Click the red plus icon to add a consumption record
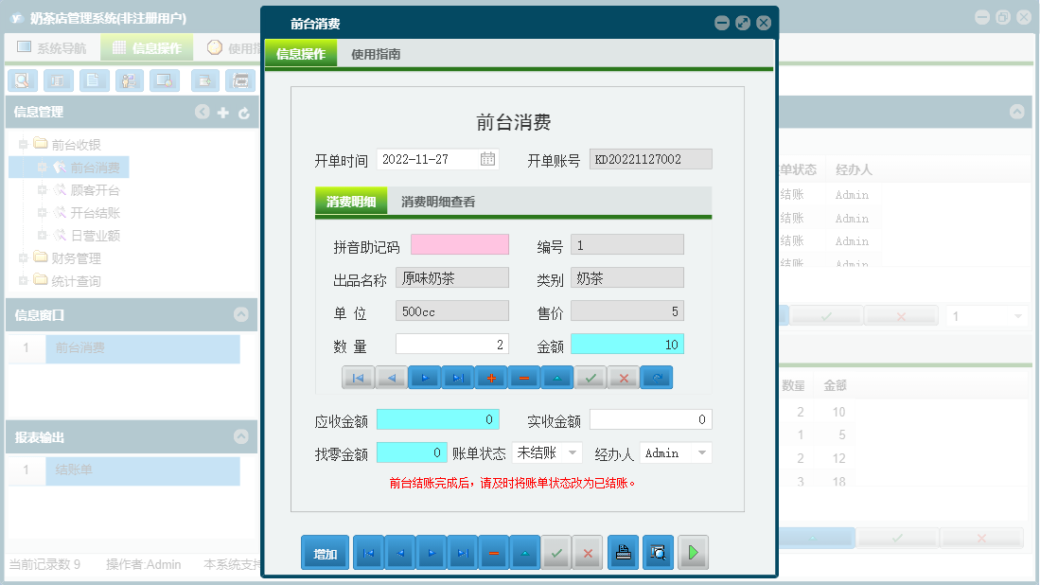The width and height of the screenshot is (1040, 585). click(491, 378)
